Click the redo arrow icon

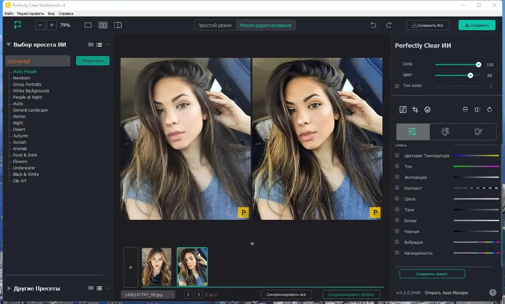click(389, 25)
